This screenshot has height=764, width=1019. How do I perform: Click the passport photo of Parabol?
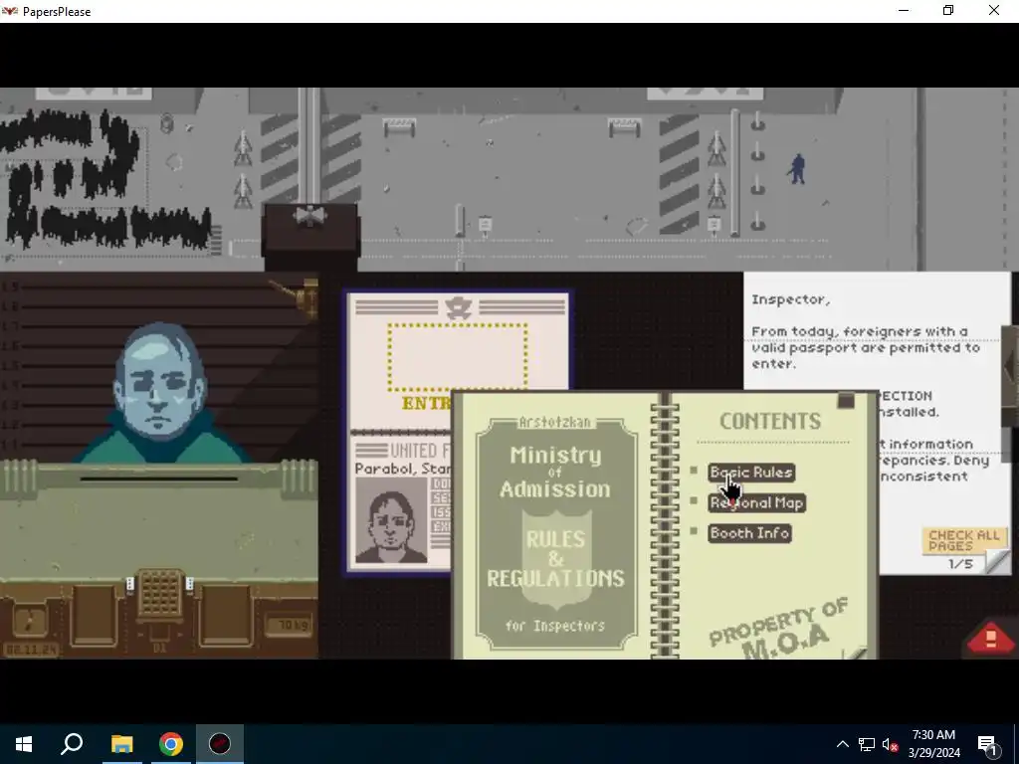pyautogui.click(x=391, y=521)
